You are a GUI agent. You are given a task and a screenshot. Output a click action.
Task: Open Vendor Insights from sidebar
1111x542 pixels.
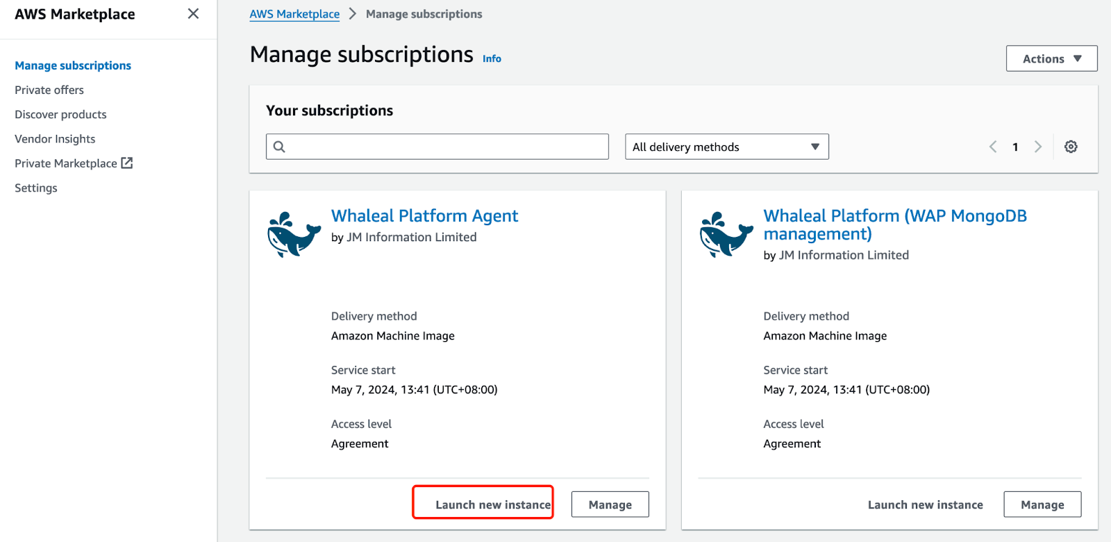point(55,139)
